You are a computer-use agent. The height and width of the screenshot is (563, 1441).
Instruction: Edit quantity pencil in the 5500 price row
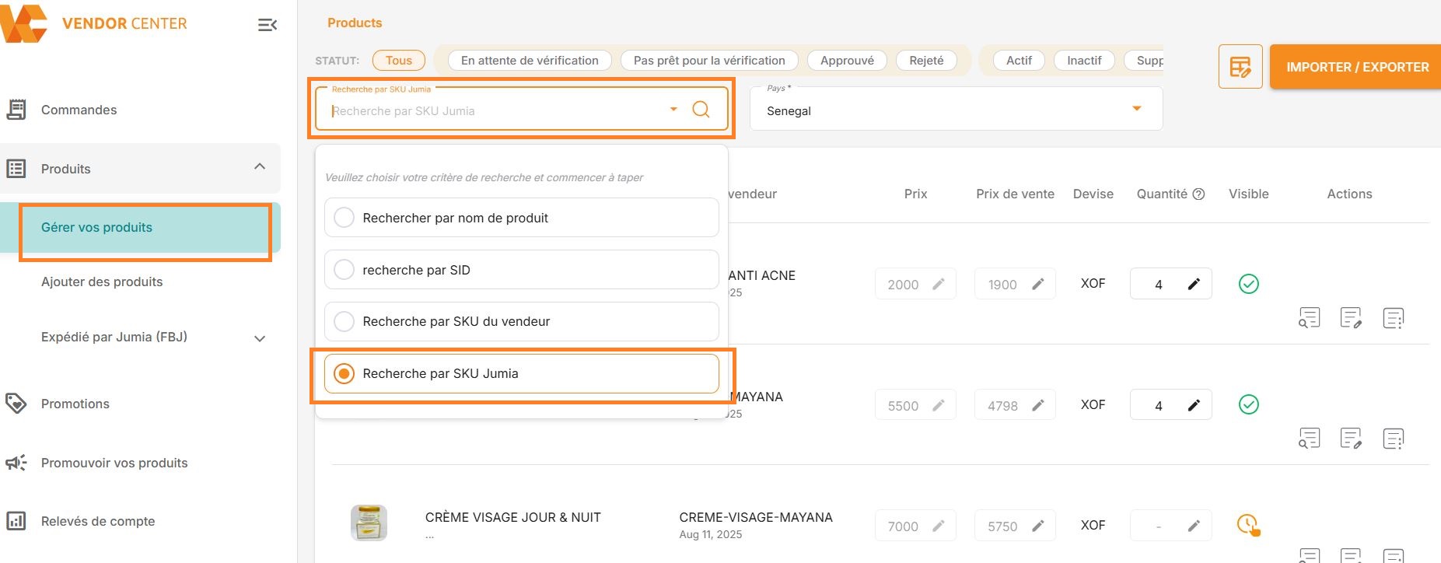click(x=1194, y=405)
